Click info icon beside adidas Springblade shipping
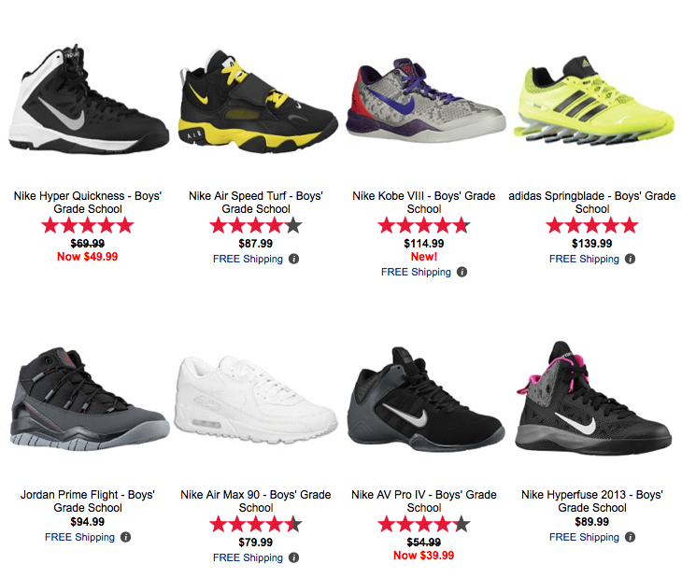This screenshot has height=578, width=682. click(x=631, y=259)
